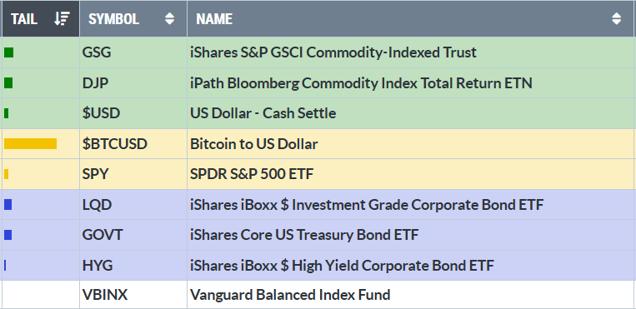This screenshot has height=309, width=636.
Task: Select the Bitcoin to US Dollar name
Action: 254,143
